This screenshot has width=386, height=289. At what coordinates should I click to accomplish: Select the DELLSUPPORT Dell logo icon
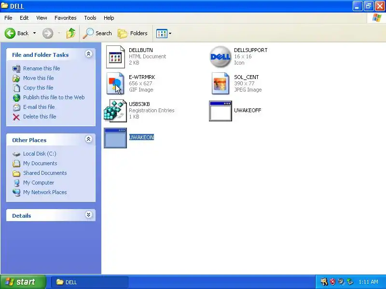(x=221, y=57)
